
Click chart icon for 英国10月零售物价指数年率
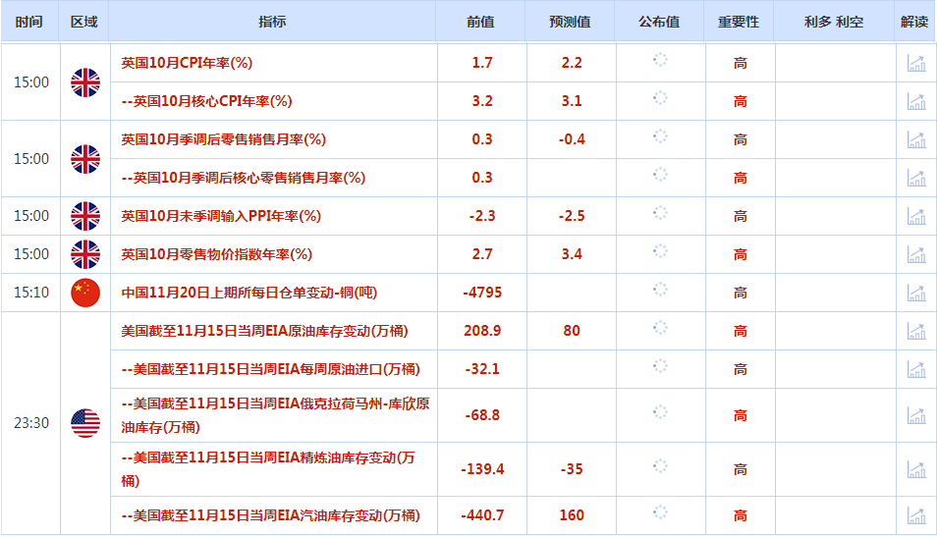(x=915, y=254)
